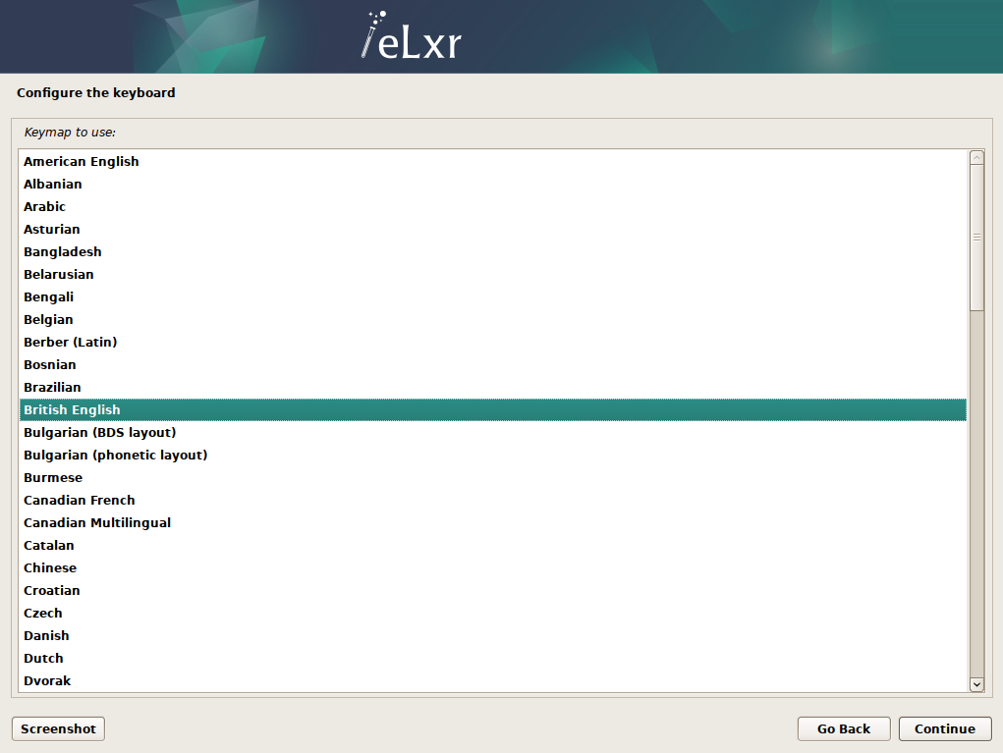Choose the Czech keymap

pyautogui.click(x=43, y=613)
